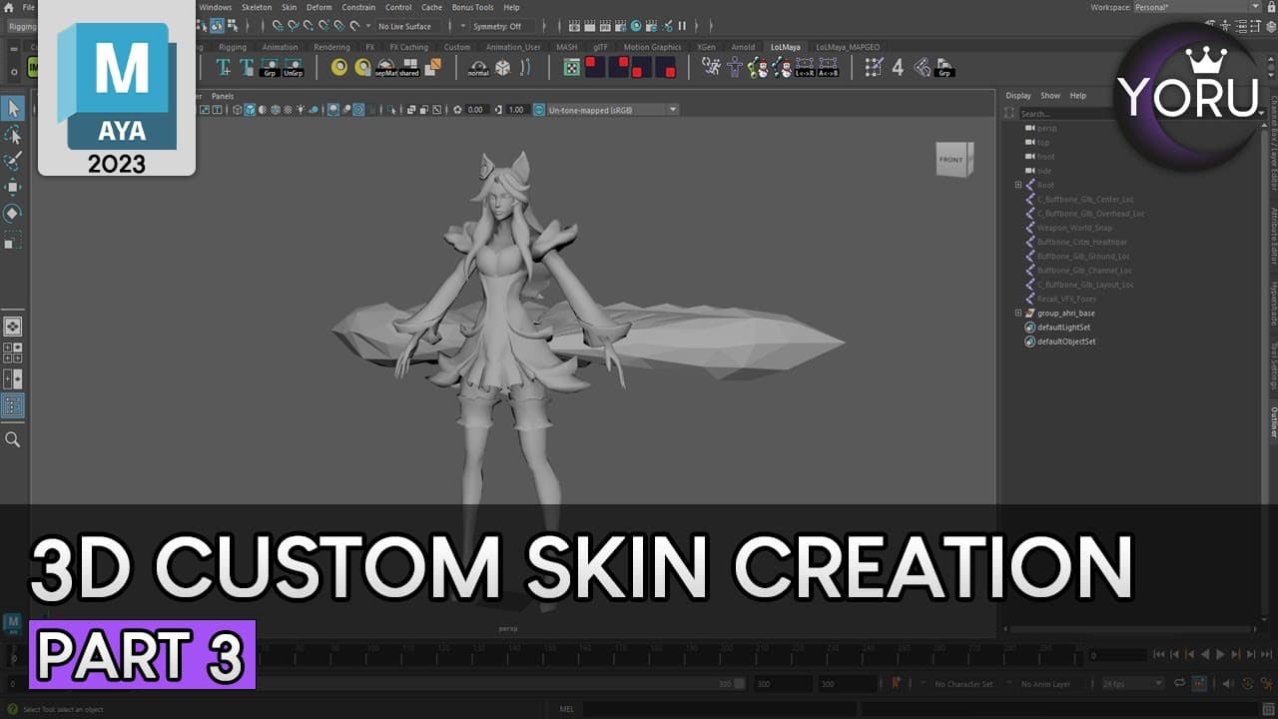Open the Bonus Tools menu

pos(472,7)
